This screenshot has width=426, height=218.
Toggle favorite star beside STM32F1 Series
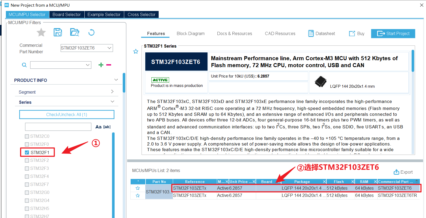coord(136,51)
